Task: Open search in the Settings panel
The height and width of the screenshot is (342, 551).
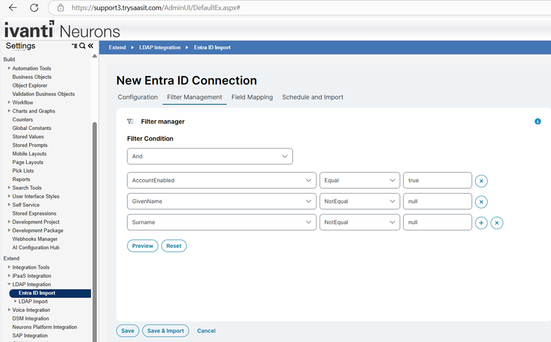Action: 81,46
